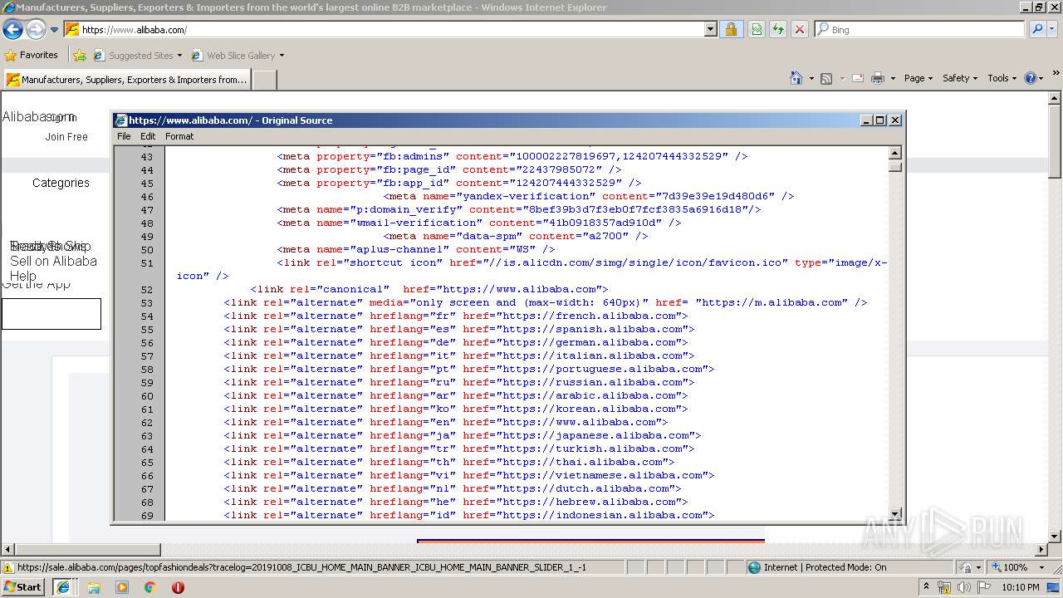Click the Help question mark icon
This screenshot has height=598, width=1063.
[x=1030, y=78]
